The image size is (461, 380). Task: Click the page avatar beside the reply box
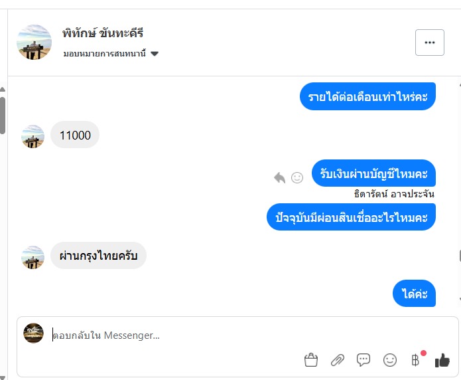point(33,333)
